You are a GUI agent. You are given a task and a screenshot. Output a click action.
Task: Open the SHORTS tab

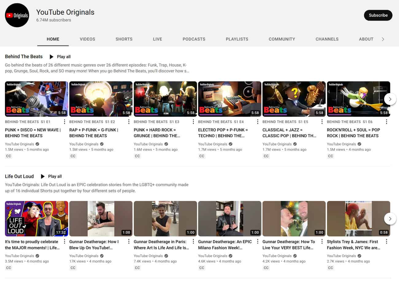click(124, 39)
